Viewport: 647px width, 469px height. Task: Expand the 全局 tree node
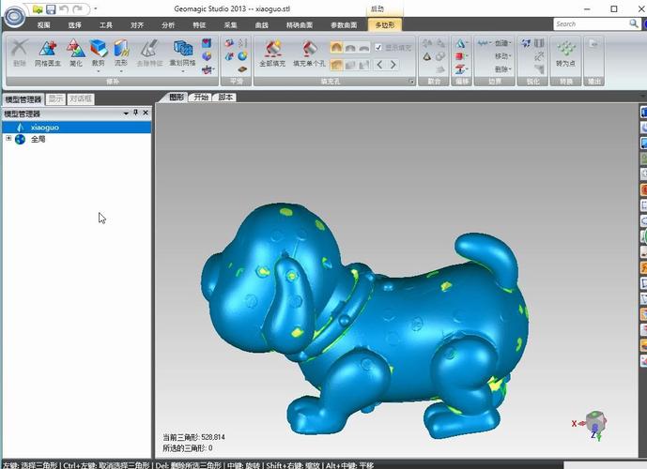(8, 139)
